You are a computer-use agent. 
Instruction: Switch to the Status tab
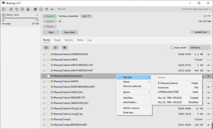pyautogui.click(x=80, y=40)
